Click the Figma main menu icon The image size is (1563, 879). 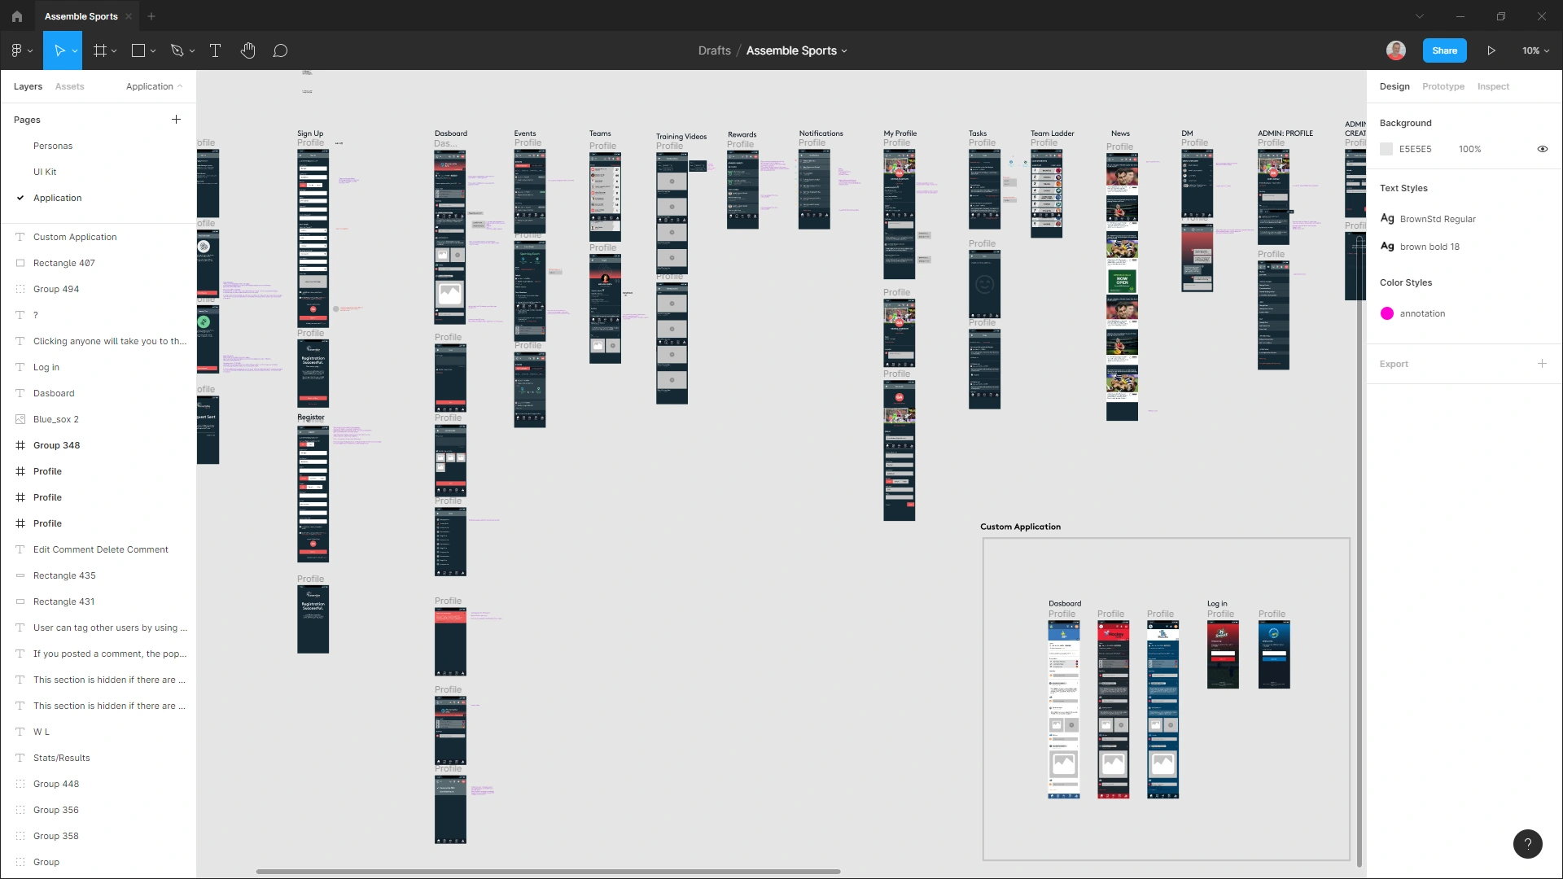(x=16, y=50)
